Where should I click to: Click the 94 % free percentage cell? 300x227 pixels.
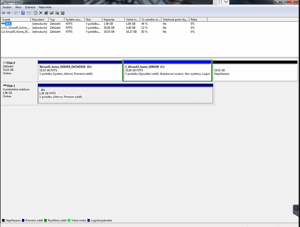144,24
